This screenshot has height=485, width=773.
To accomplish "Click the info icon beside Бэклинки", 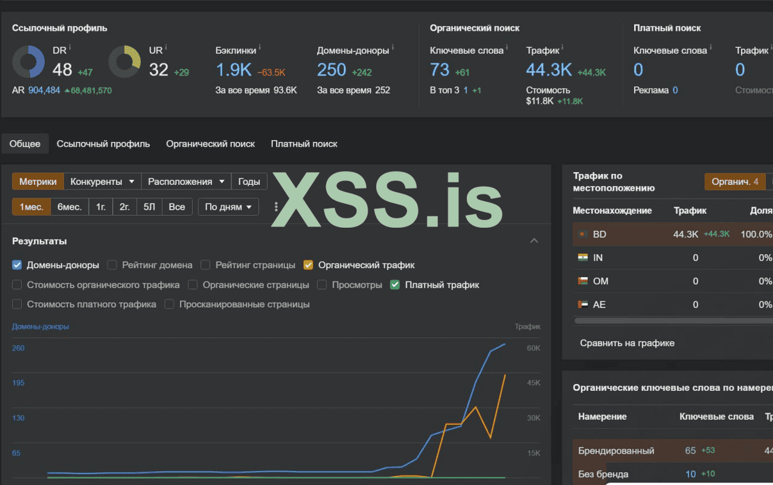I will 259,47.
